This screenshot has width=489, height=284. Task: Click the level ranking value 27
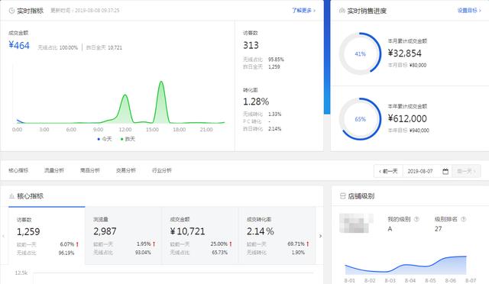click(x=438, y=229)
